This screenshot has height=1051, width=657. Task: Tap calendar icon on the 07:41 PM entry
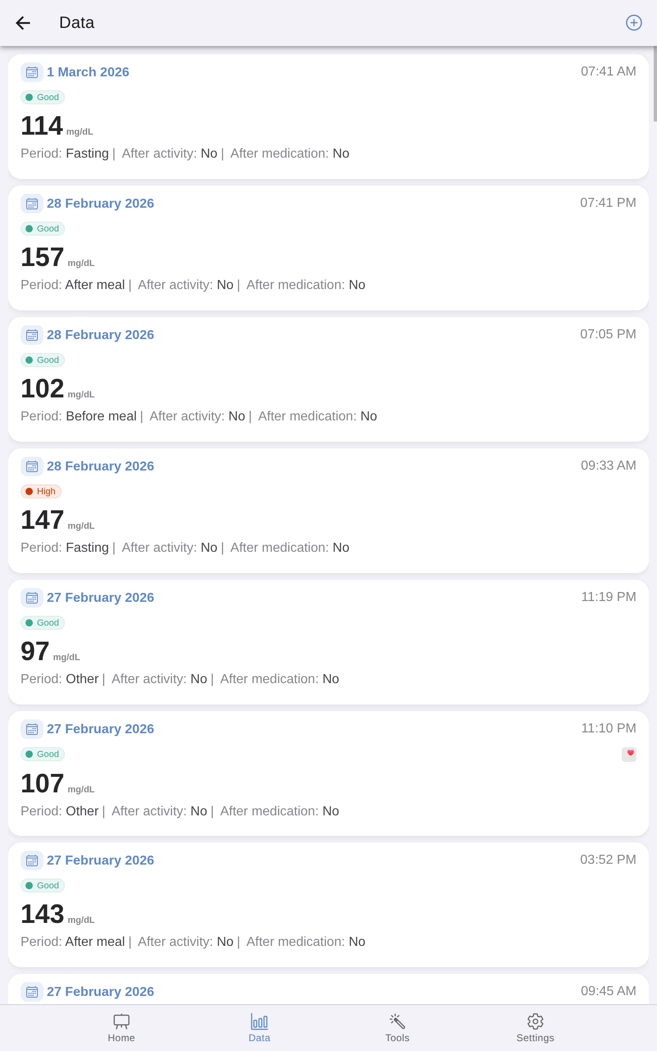32,204
